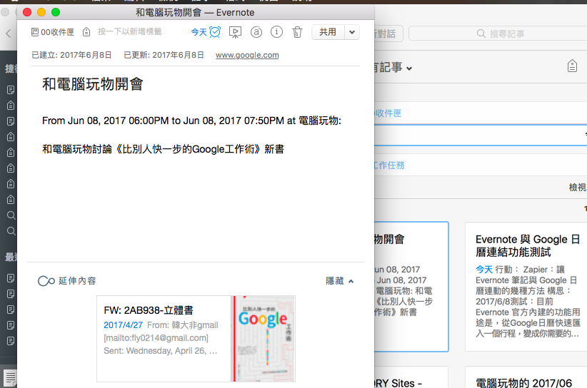Image resolution: width=587 pixels, height=388 pixels.
Task: Click the 共用 share button
Action: point(328,32)
